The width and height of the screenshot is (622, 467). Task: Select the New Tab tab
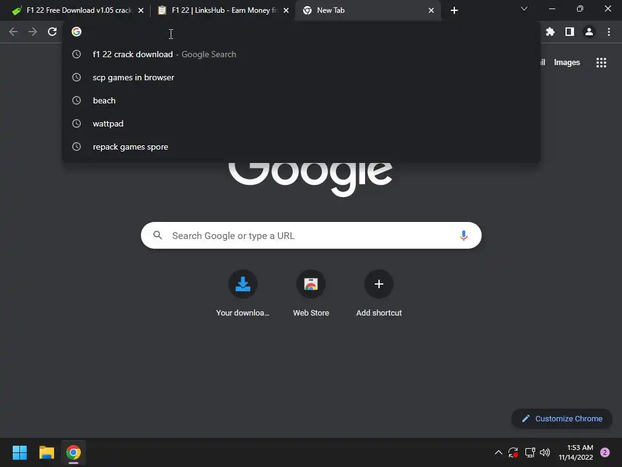point(369,11)
